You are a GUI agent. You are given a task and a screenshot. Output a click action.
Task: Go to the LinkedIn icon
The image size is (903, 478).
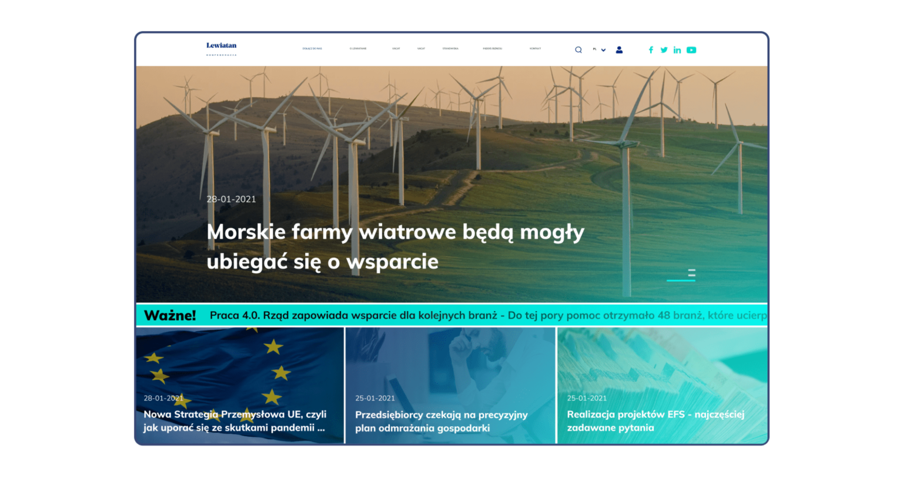coord(677,50)
